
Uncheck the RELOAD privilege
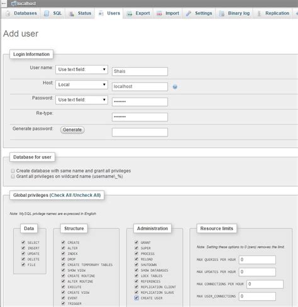coord(136,259)
